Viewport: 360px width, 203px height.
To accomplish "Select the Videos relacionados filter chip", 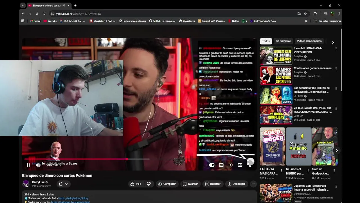I will [309, 41].
